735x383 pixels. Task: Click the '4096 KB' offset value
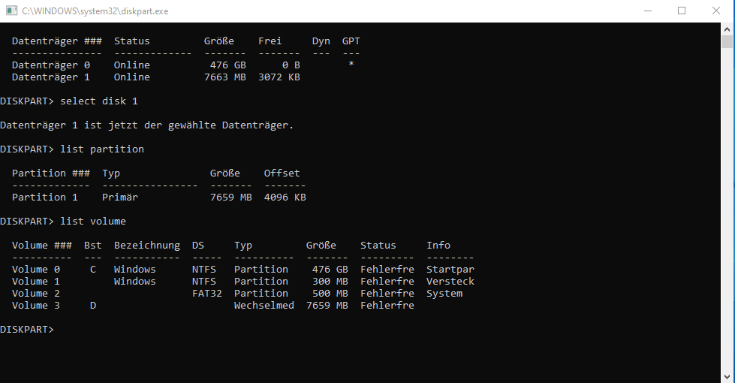click(285, 198)
